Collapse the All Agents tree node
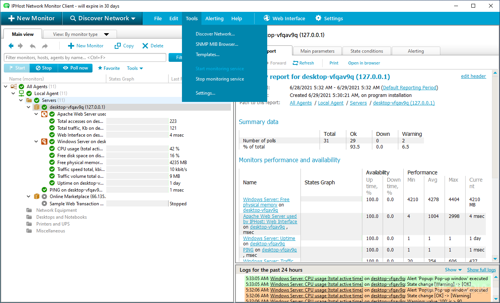This screenshot has height=303, width=500. (x=6, y=87)
